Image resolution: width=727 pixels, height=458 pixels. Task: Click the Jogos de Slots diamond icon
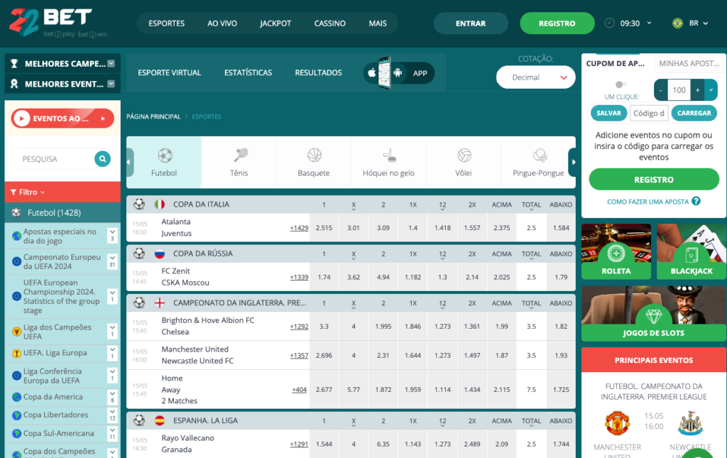(654, 317)
